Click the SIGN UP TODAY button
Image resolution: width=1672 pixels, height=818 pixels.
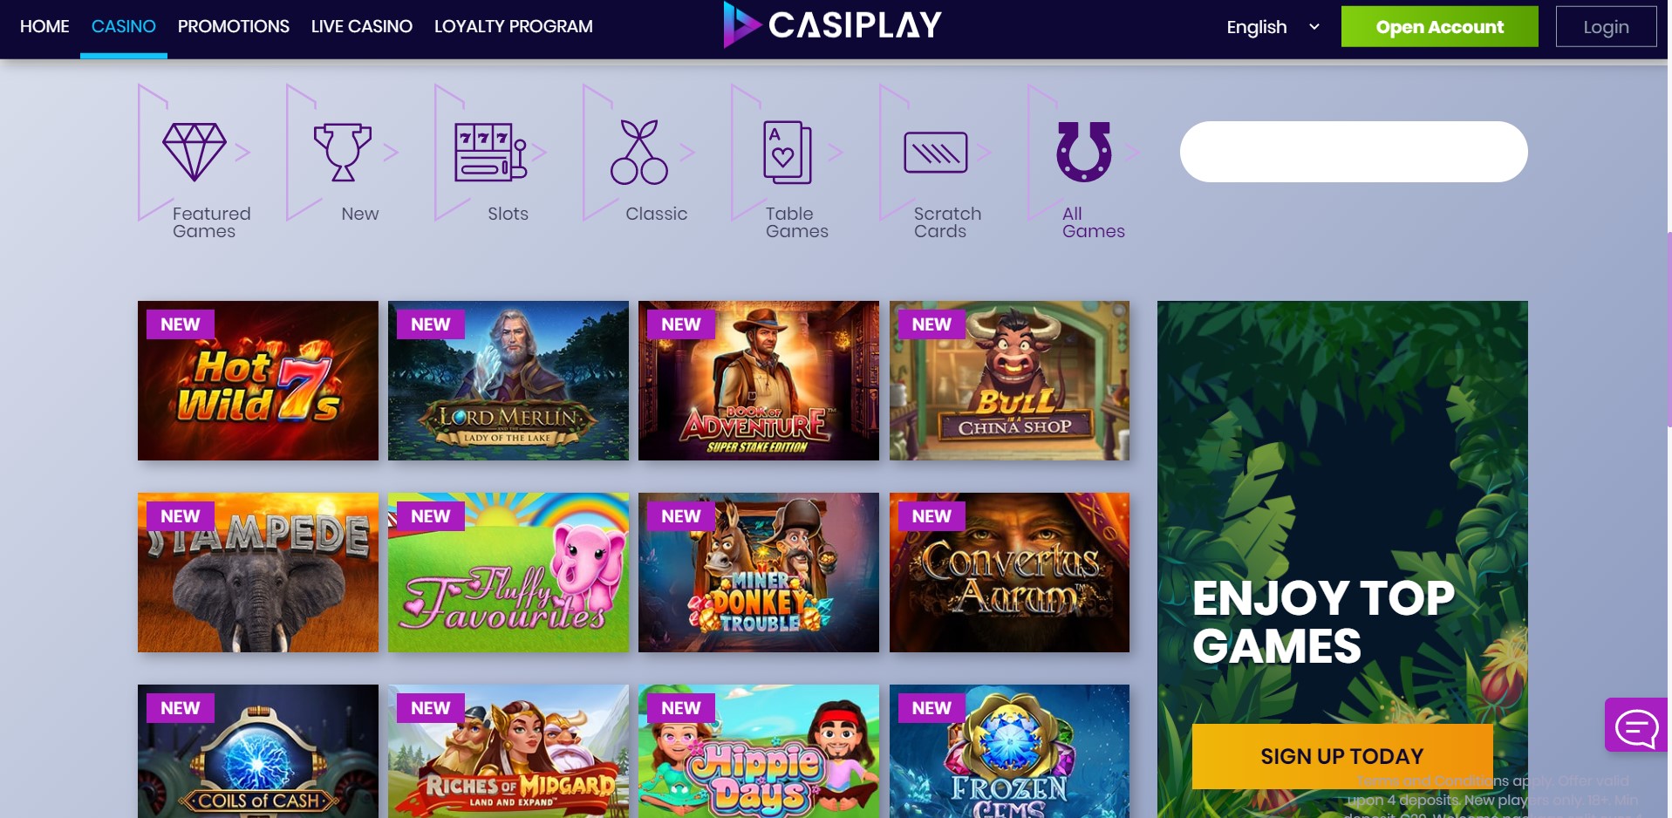pyautogui.click(x=1342, y=756)
